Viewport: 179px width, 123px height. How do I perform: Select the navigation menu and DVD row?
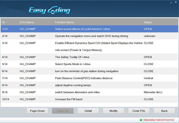click(91, 36)
